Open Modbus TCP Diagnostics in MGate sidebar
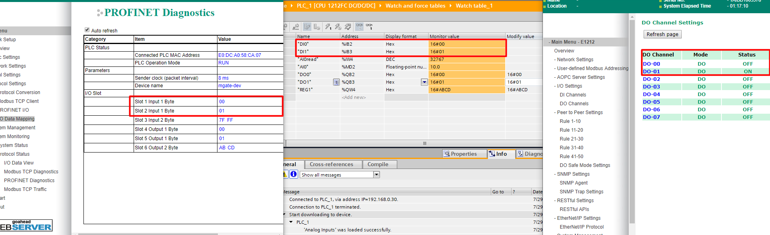Image resolution: width=770 pixels, height=235 pixels. (31, 172)
